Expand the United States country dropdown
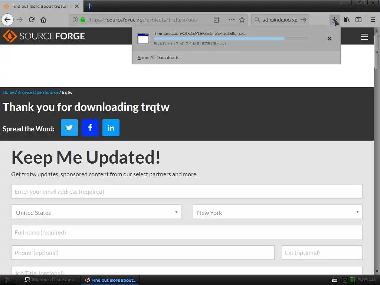The height and width of the screenshot is (285, 380). click(96, 212)
